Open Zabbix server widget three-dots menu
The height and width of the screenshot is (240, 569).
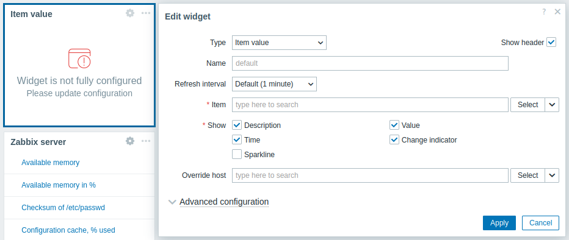click(x=146, y=141)
